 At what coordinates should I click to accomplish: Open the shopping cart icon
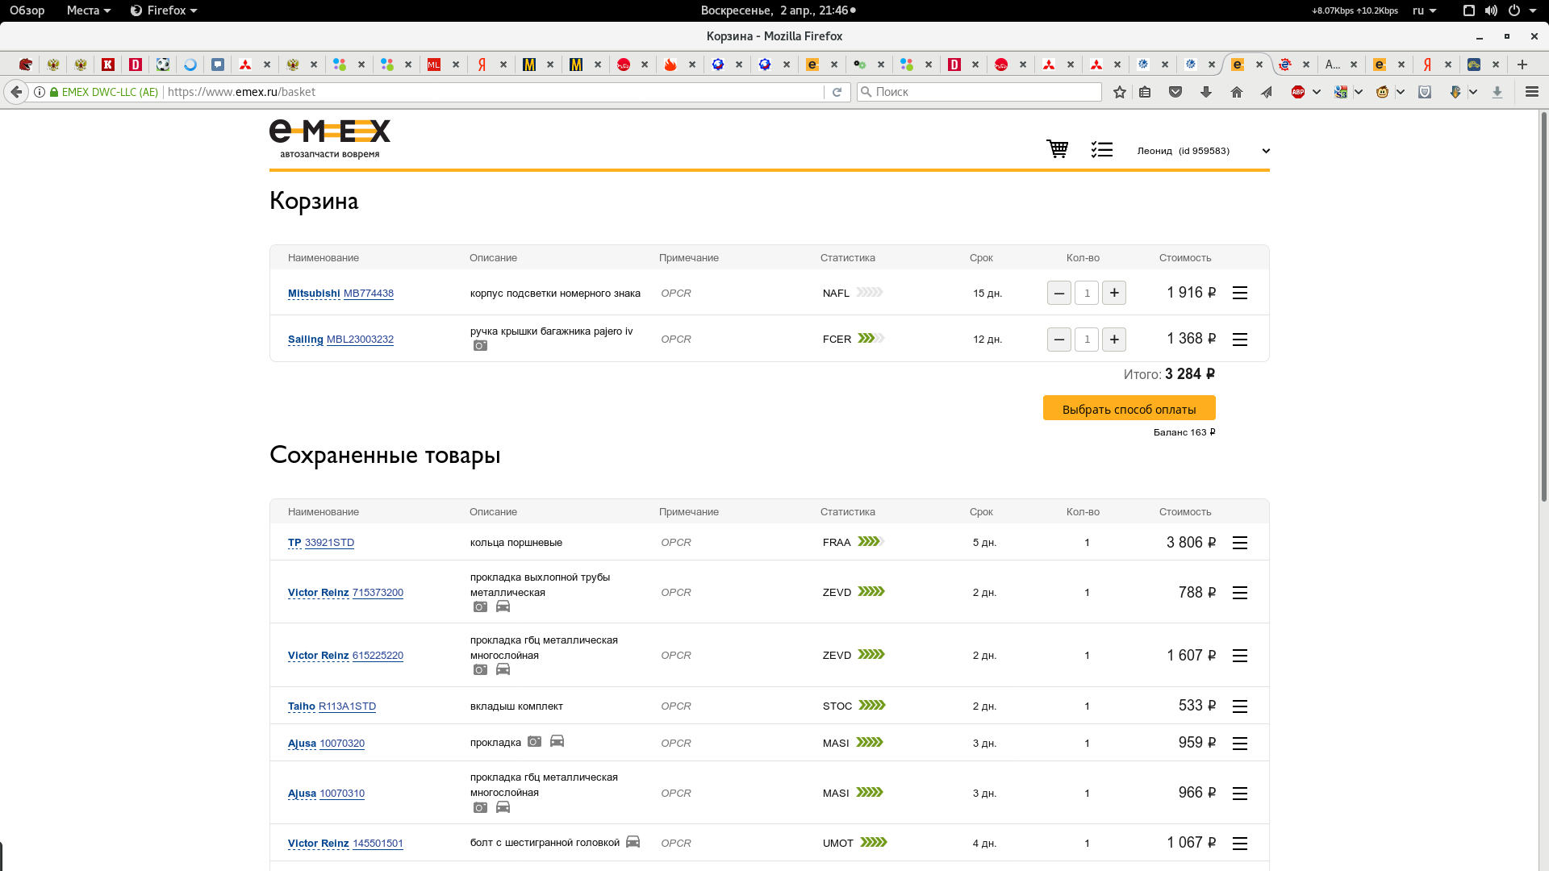pos(1057,149)
